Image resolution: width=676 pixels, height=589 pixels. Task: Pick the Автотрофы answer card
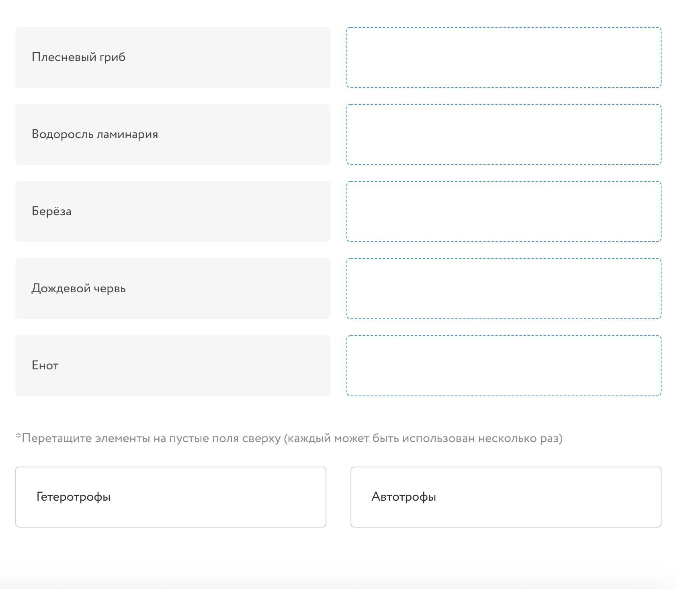click(x=506, y=497)
